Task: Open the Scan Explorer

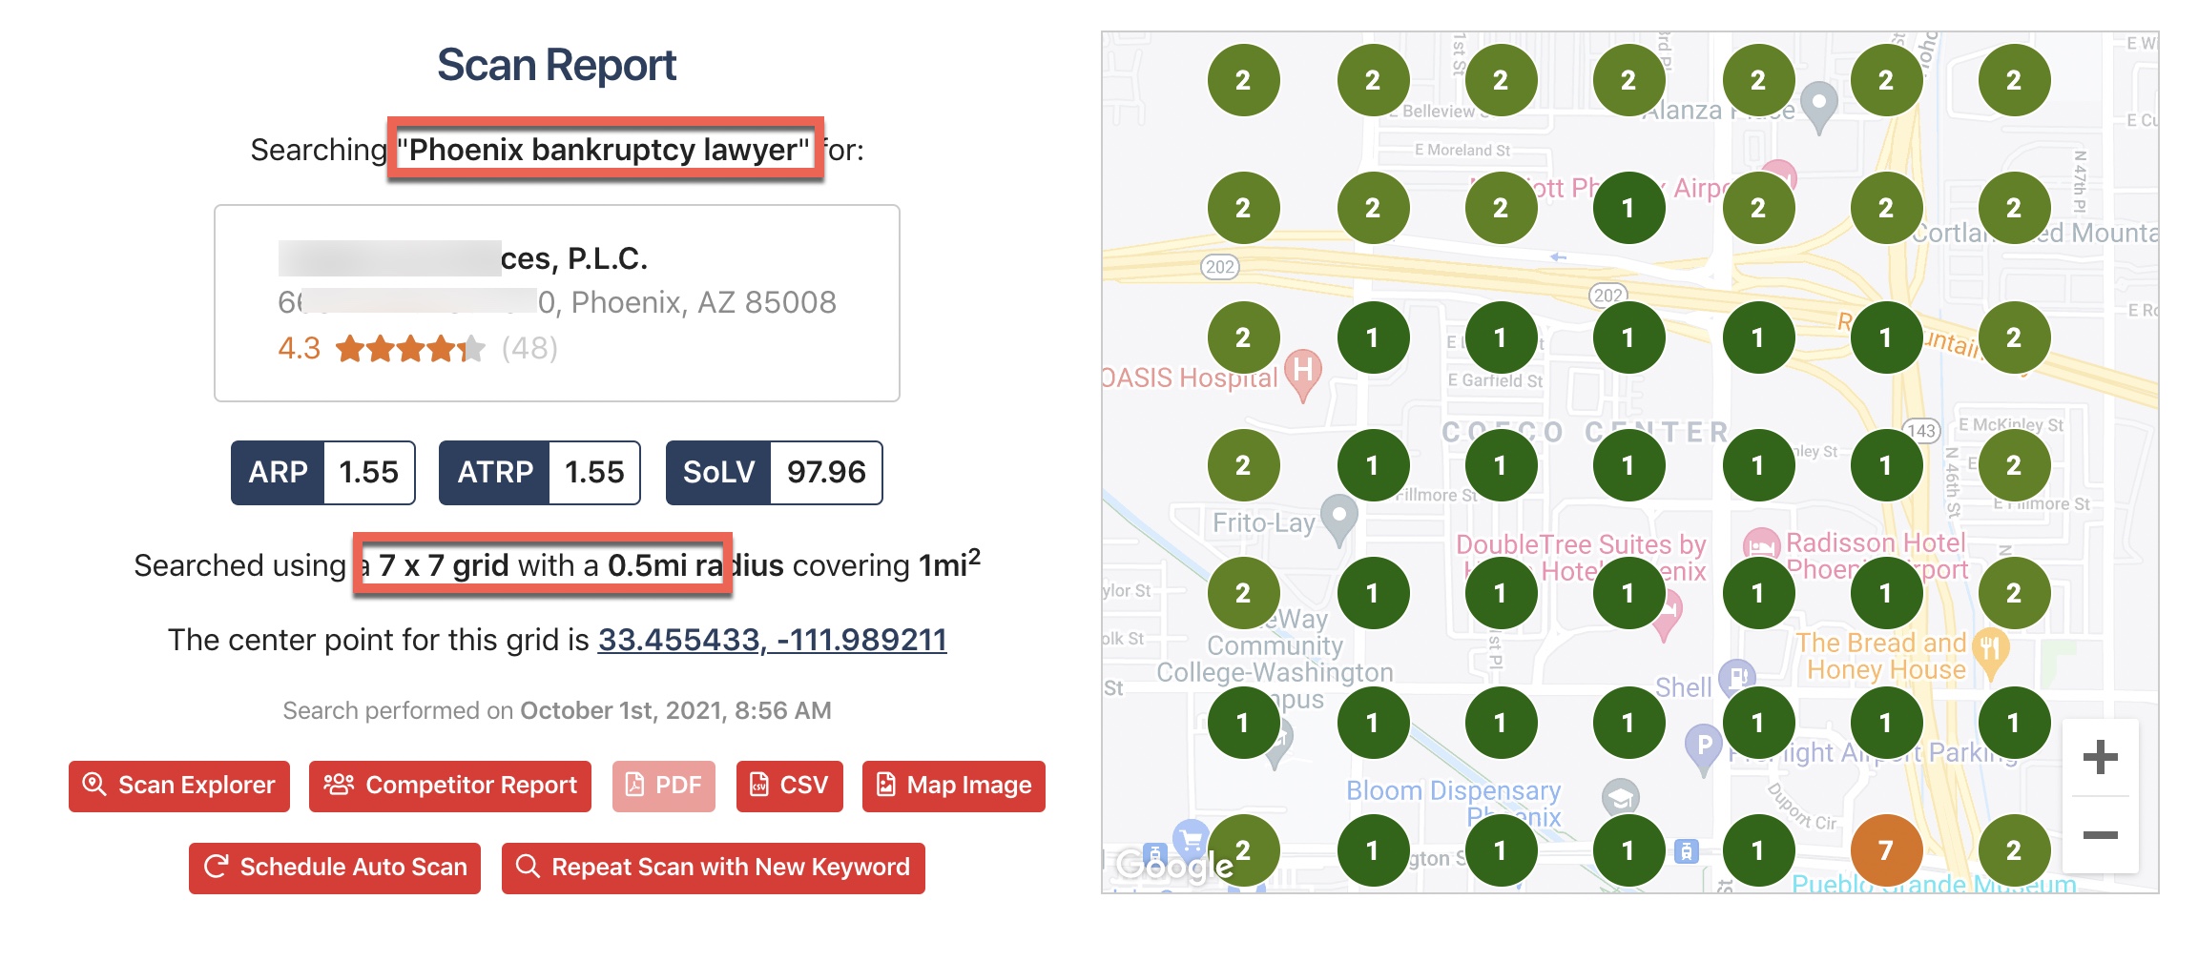Action: 179,786
